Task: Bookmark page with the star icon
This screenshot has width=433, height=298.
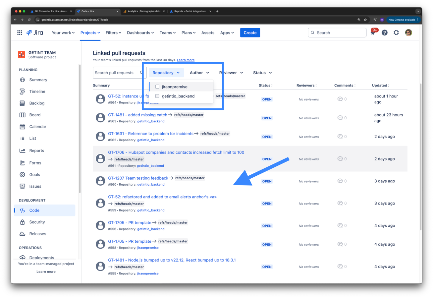Action: pyautogui.click(x=365, y=20)
